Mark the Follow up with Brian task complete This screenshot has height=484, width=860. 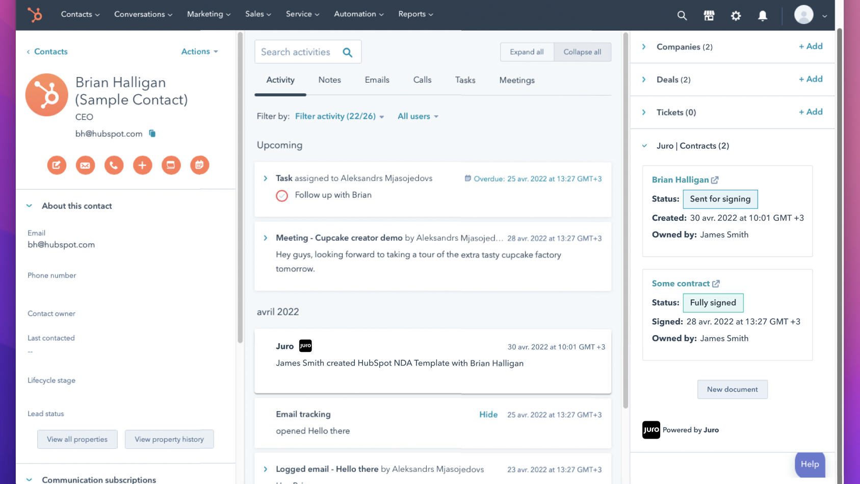tap(281, 195)
